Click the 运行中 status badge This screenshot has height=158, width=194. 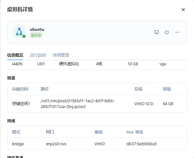36,35
